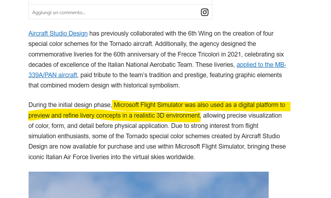Click the words 'of color, form, and detail'
This screenshot has width=331, height=198.
click(61, 126)
